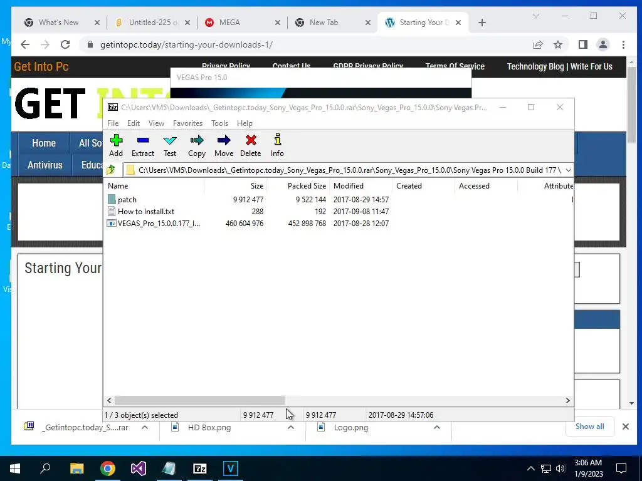
Task: Expand options for HD Box.png download
Action: 291,427
